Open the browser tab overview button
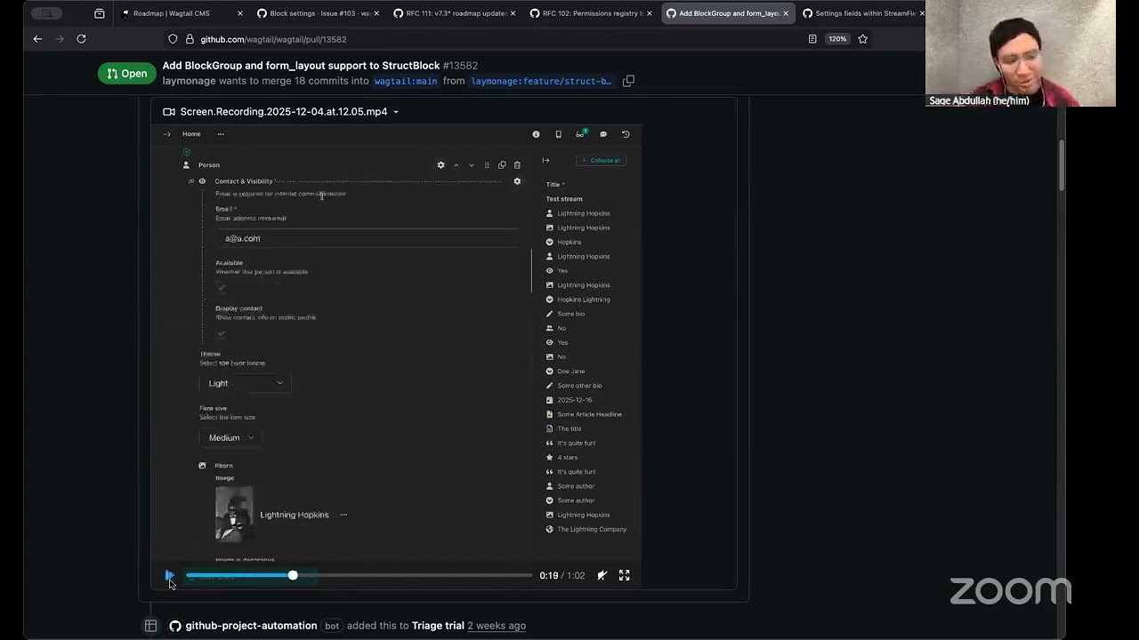 99,13
